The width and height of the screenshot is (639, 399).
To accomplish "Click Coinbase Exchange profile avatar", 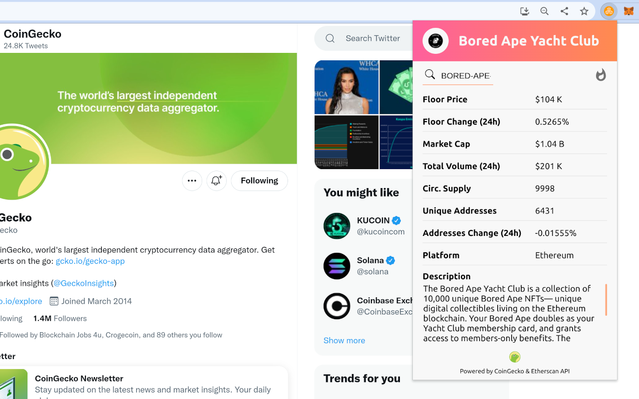I will [337, 306].
